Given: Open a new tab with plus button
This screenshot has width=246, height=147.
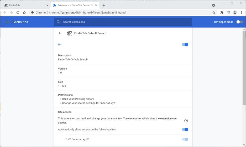Looking at the screenshot, I should (x=104, y=5).
